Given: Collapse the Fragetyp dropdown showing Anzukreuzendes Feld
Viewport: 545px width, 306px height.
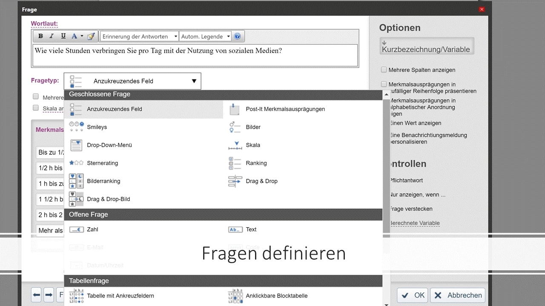Looking at the screenshot, I should [132, 81].
